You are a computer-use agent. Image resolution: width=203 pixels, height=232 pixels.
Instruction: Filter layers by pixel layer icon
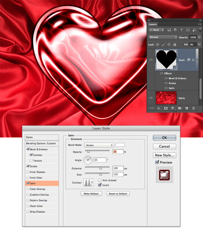pos(169,30)
